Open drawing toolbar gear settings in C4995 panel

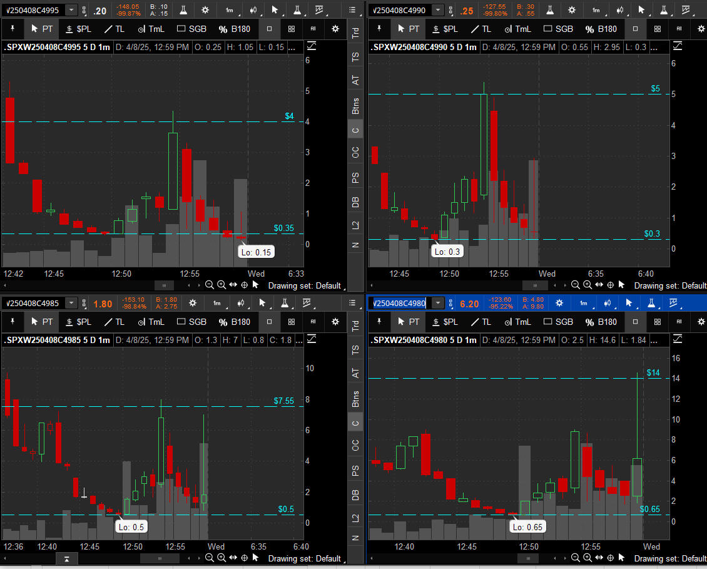[x=335, y=29]
